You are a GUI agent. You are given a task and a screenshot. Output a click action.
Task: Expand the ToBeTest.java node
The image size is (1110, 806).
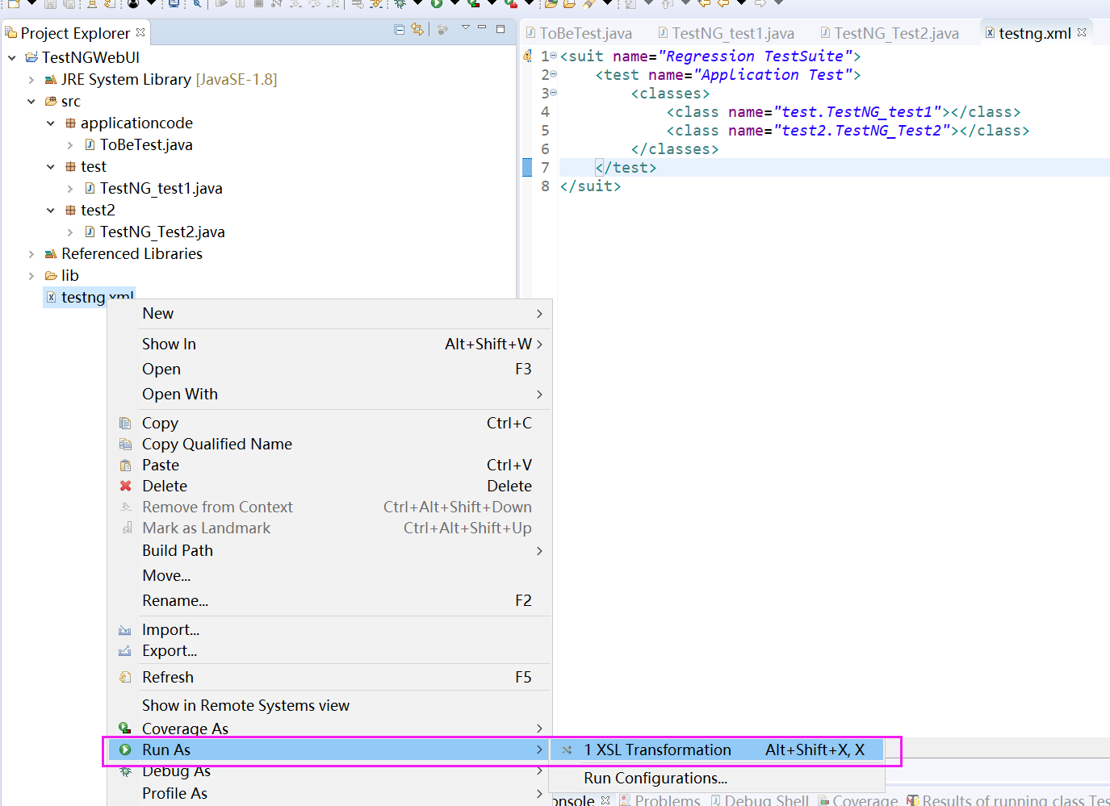point(70,145)
